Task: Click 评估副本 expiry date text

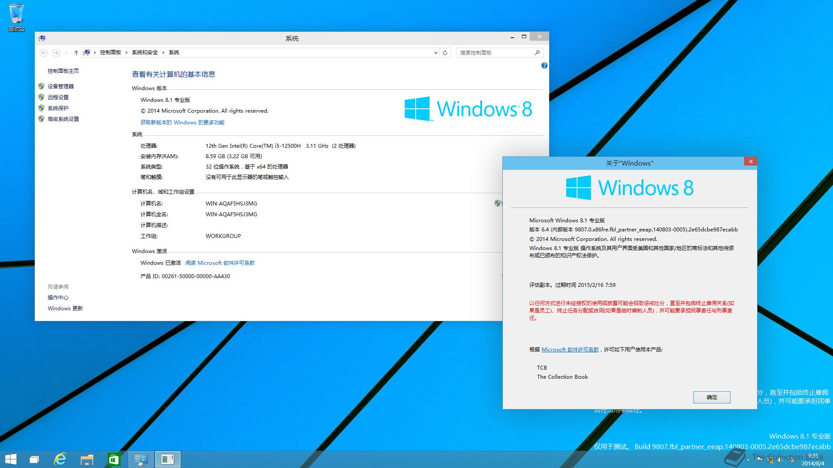Action: [x=572, y=285]
